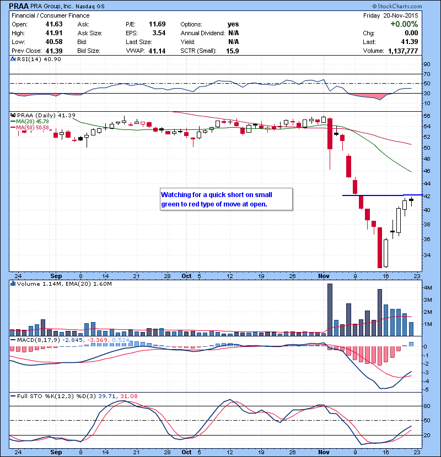
Task: Click the Last price 41.39 in header
Action: click(410, 42)
